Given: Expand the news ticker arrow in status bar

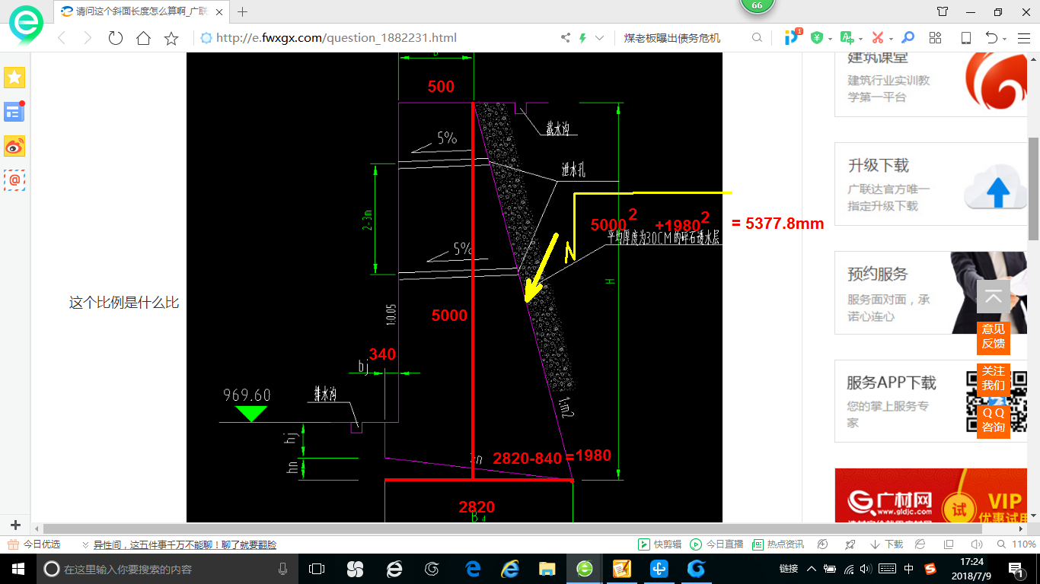Looking at the screenshot, I should point(85,544).
